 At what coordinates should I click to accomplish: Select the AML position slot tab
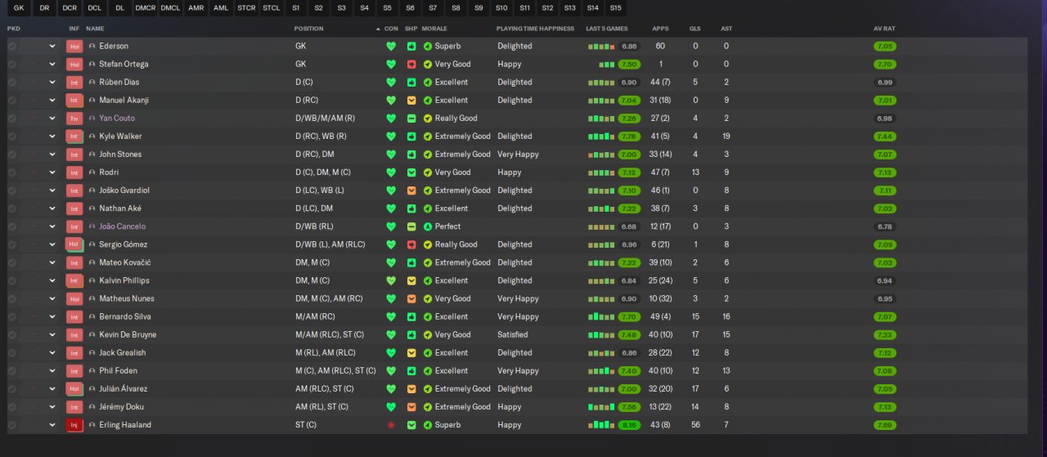221,8
